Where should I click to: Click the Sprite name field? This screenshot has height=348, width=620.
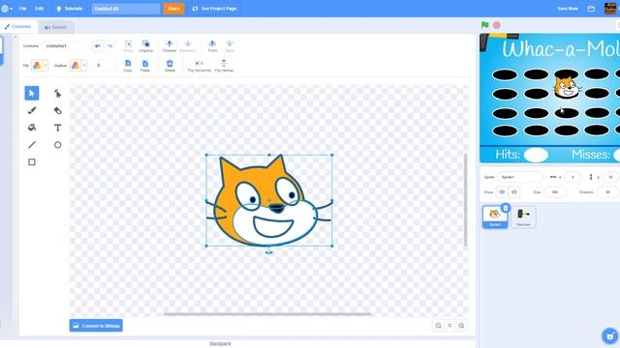click(x=519, y=177)
